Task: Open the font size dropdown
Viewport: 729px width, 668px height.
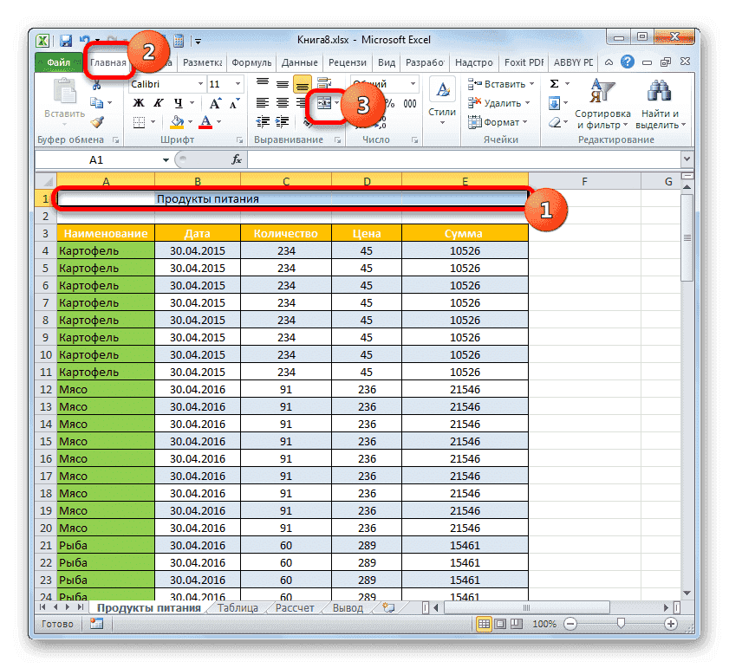Action: pos(236,83)
